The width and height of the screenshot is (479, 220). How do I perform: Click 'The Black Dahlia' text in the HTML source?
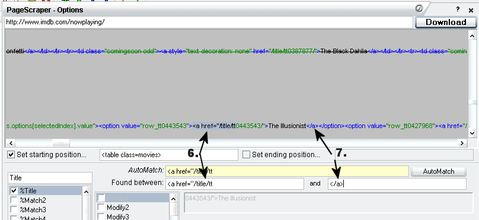(x=344, y=52)
